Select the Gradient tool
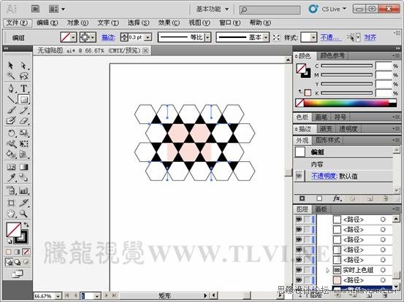Viewport: 404px width, 302px height. pyautogui.click(x=23, y=167)
